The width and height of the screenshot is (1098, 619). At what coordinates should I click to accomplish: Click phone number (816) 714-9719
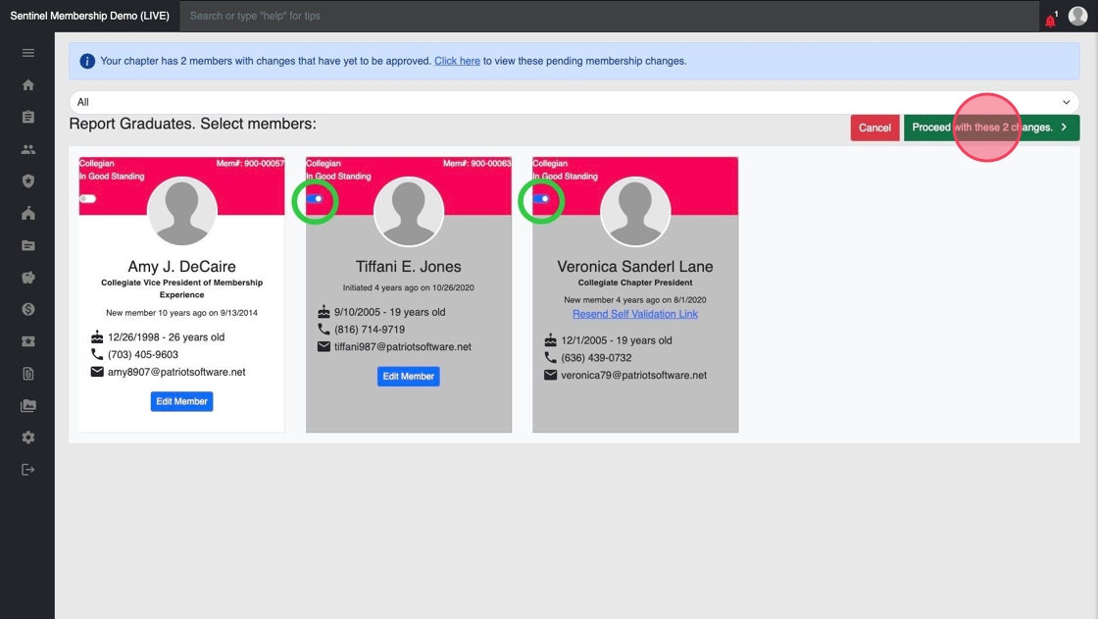tap(370, 330)
